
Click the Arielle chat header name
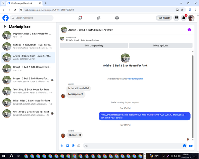click(x=90, y=30)
